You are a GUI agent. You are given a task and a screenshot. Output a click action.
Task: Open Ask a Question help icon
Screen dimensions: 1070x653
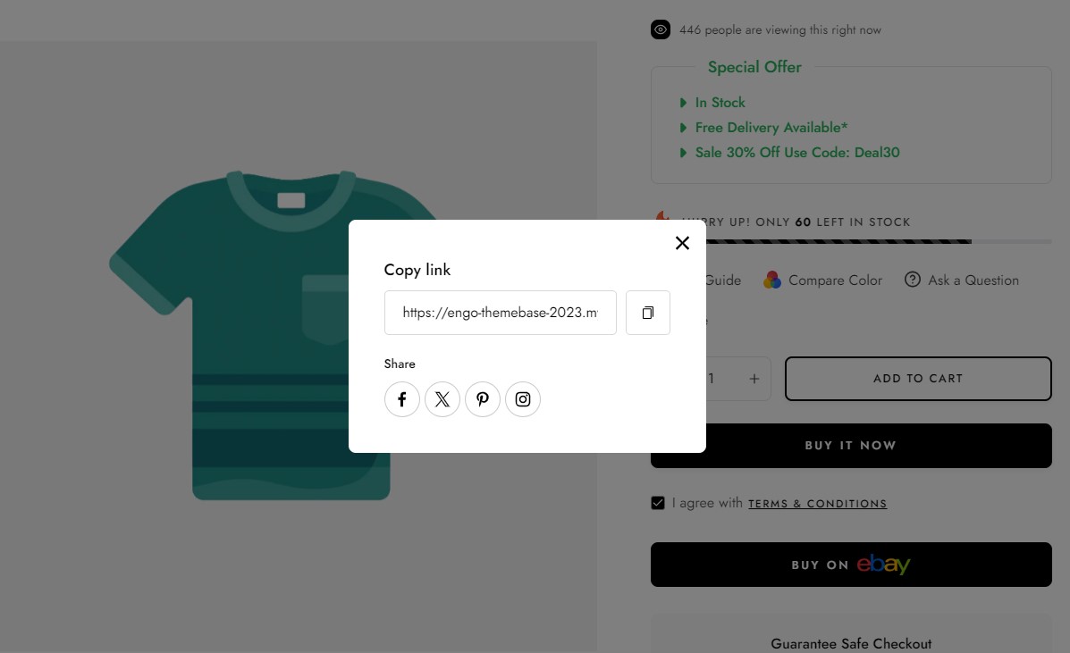[x=913, y=280]
